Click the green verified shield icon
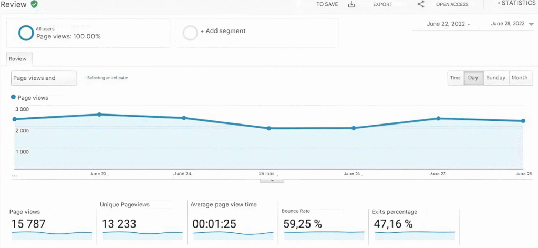 [34, 4]
